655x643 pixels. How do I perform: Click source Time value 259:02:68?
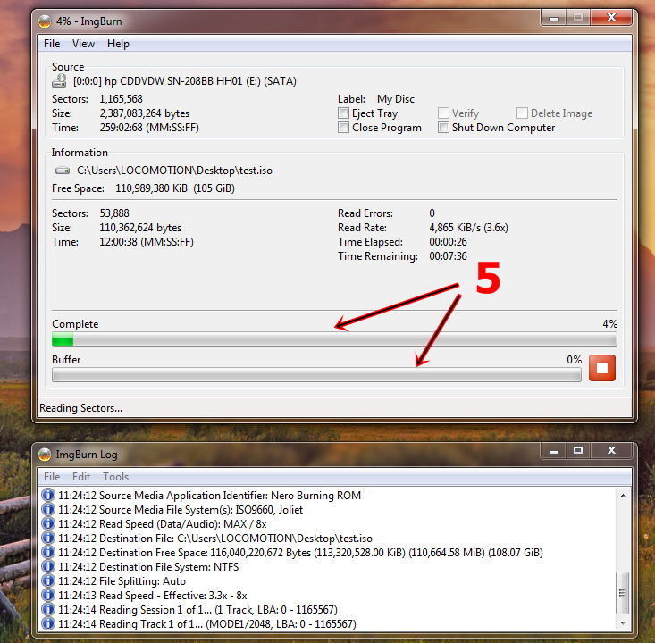coord(149,128)
